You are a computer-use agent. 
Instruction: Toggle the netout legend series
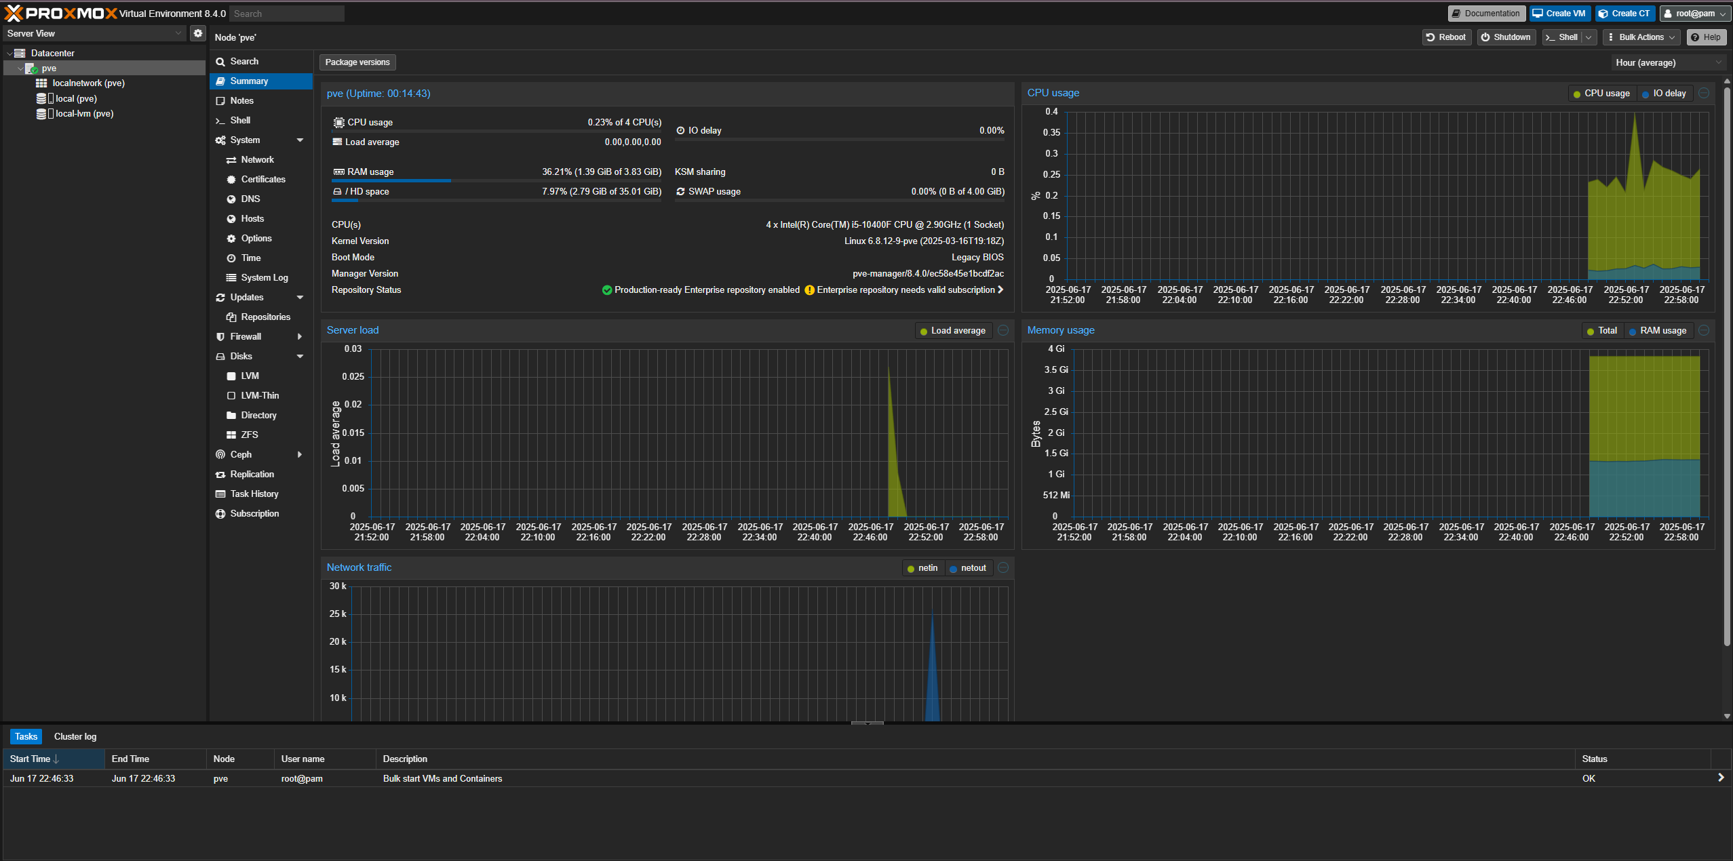point(968,568)
